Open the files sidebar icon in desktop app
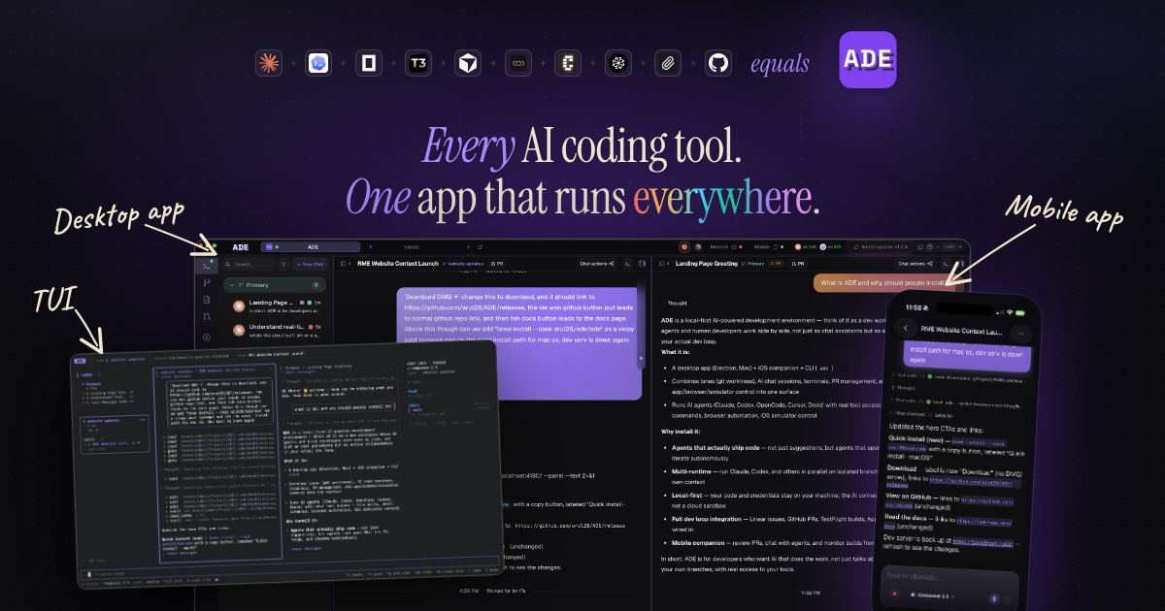The image size is (1165, 611). point(207,300)
